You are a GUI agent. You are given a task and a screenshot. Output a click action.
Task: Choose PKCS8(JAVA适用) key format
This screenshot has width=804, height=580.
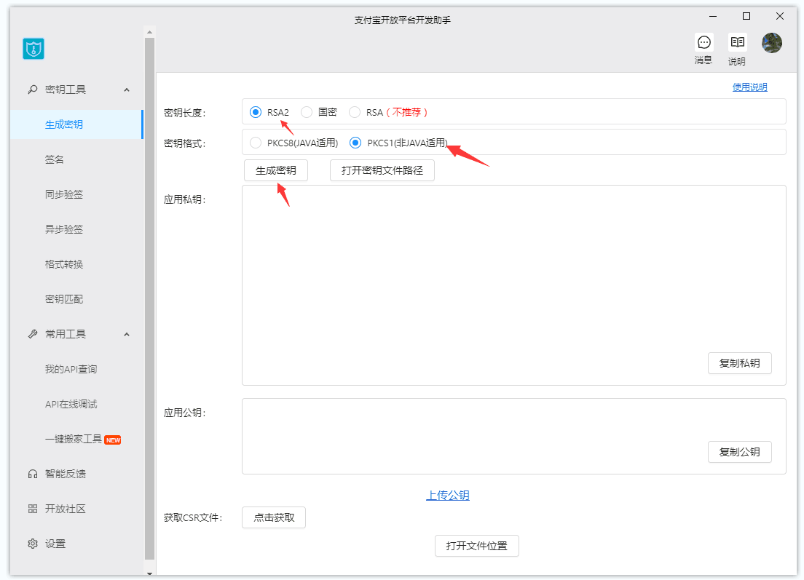pyautogui.click(x=256, y=143)
